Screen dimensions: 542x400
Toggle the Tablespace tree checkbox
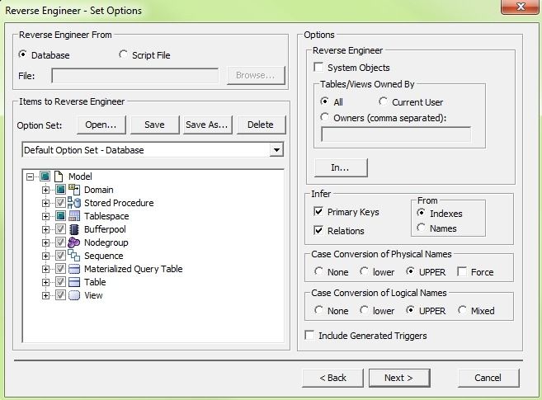[x=60, y=216]
